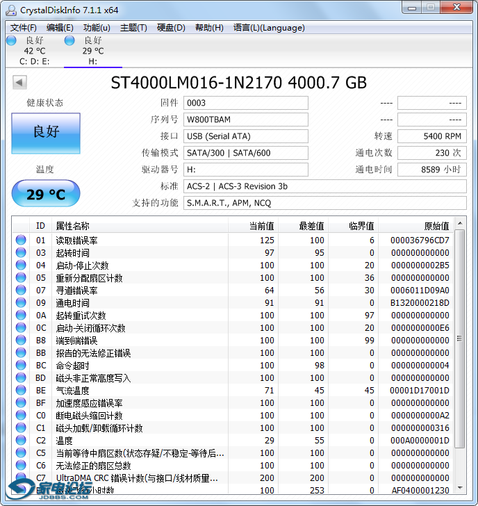Image resolution: width=478 pixels, height=506 pixels.
Task: Click raw value B1320000218D
Action: 420,303
